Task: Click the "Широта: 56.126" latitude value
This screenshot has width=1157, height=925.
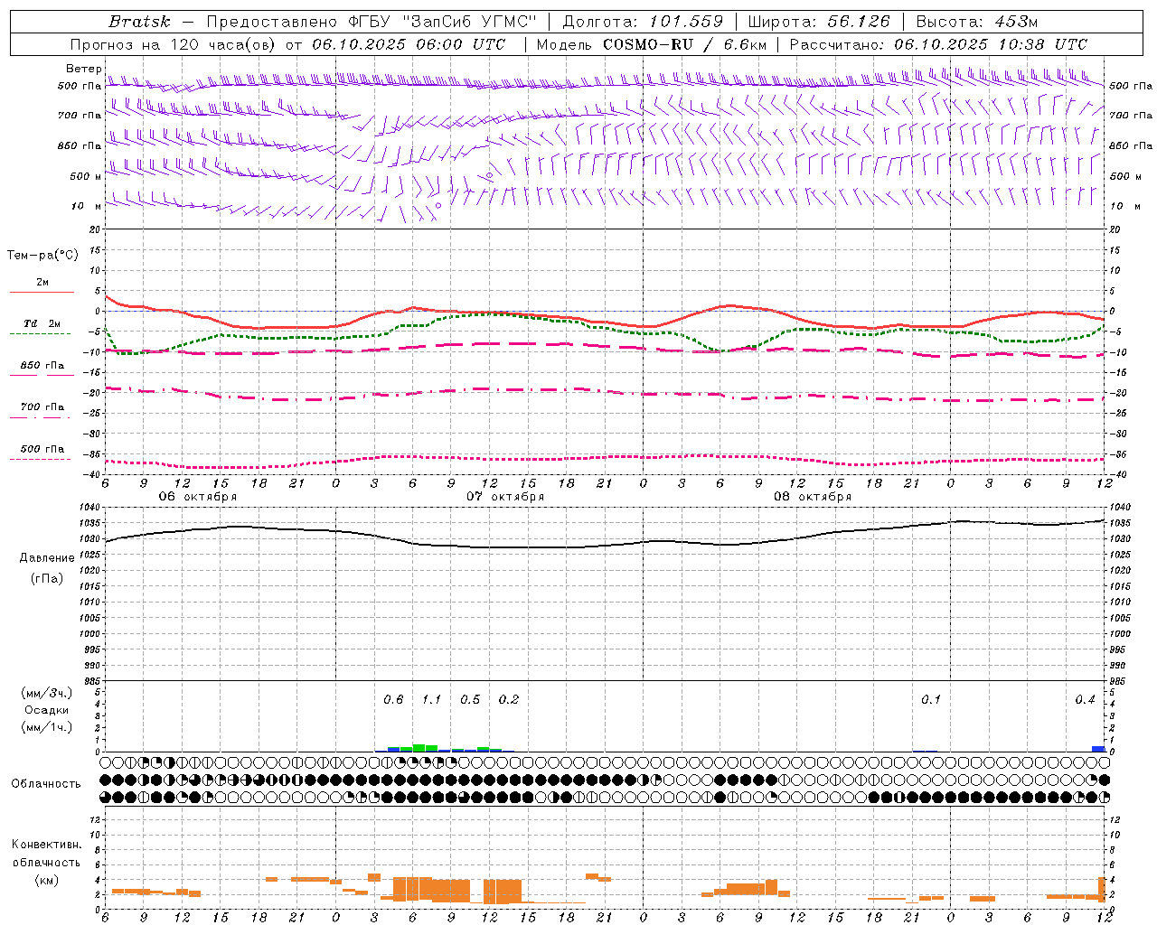Action: click(x=819, y=22)
